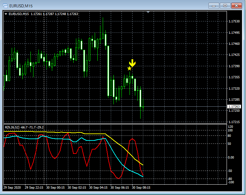Click the 1.17320 price scale label
The height and width of the screenshot is (195, 246).
point(234,88)
